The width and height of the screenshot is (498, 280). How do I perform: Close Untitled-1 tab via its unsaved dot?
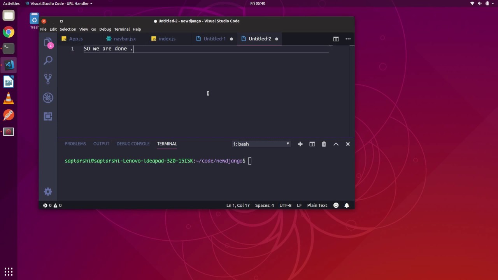tap(231, 39)
